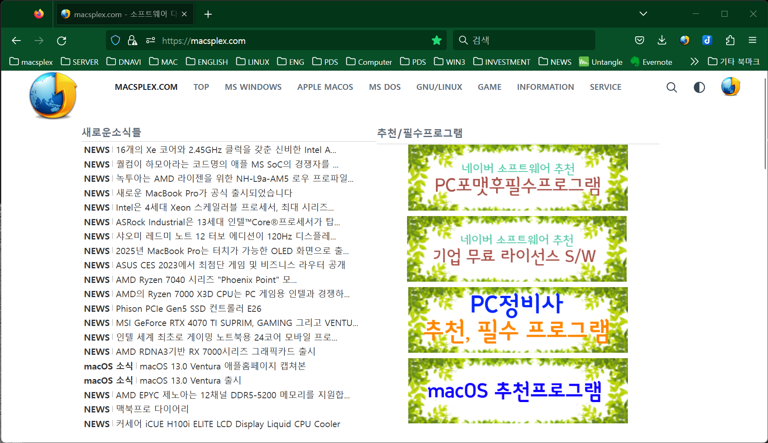Open the Firefox application menu

(753, 40)
